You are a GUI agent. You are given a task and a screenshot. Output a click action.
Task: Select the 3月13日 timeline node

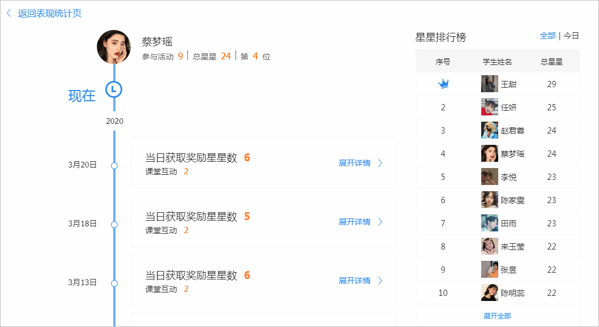[114, 283]
